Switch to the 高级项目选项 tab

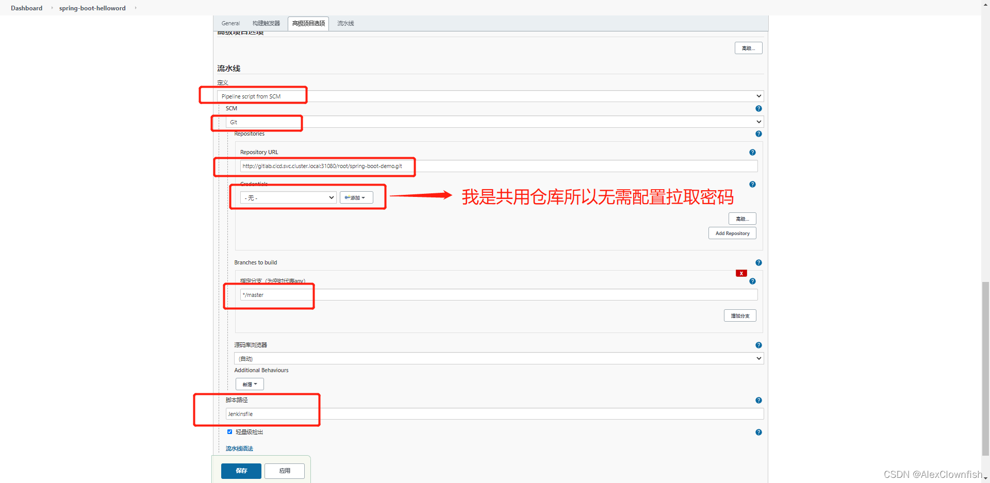point(308,23)
